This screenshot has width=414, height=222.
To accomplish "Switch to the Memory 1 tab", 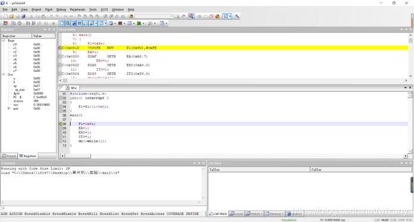I will click(x=275, y=214).
